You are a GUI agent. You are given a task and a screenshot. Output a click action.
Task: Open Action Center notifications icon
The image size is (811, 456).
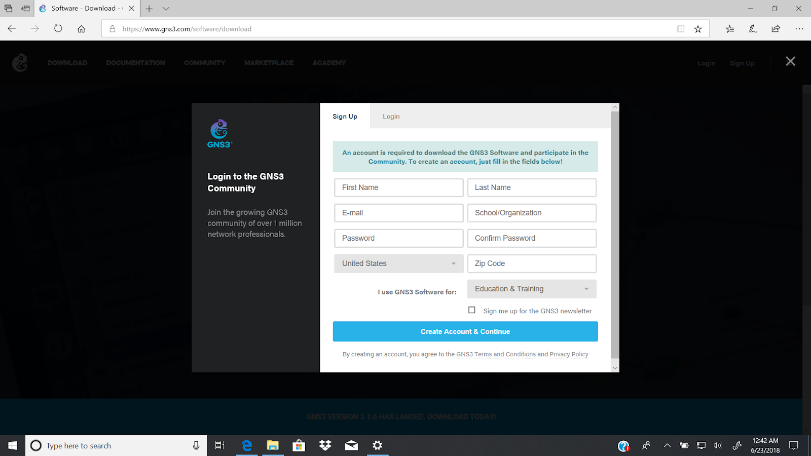coord(794,445)
